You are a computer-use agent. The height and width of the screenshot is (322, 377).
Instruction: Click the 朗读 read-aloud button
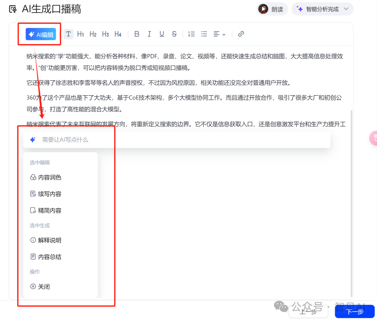(273, 9)
